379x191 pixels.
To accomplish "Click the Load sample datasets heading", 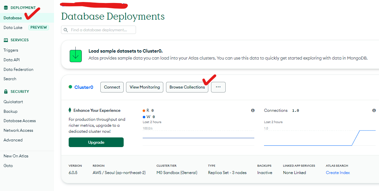I will coord(125,51).
